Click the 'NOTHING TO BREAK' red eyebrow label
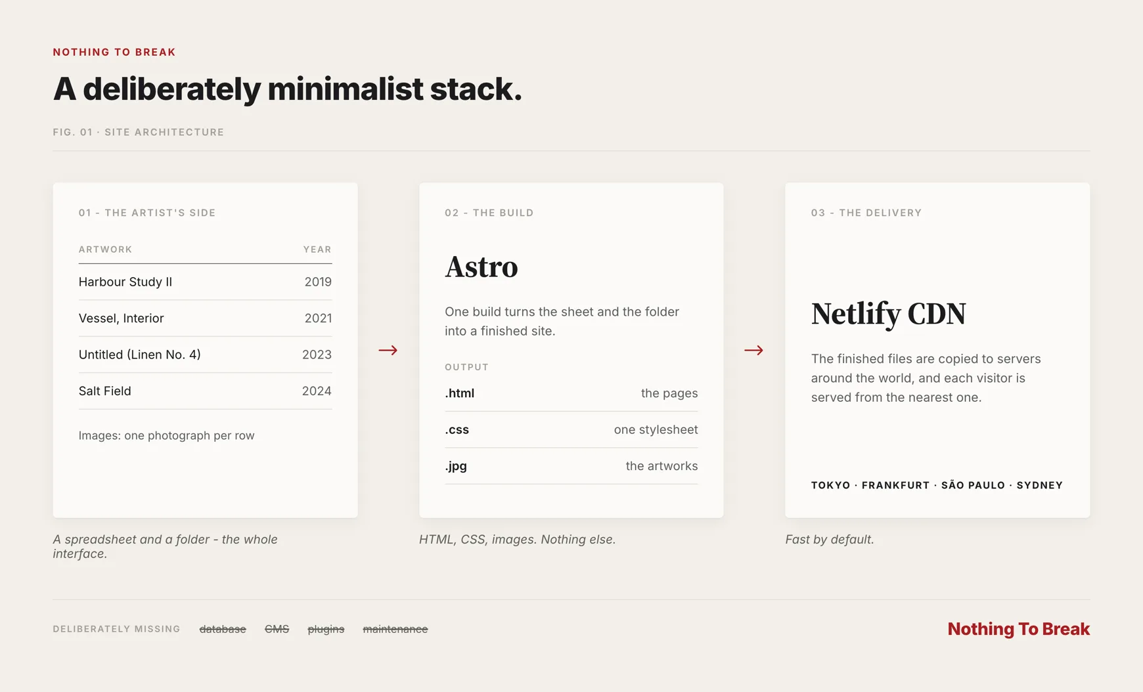Screen dimensions: 1143x692 tap(114, 52)
